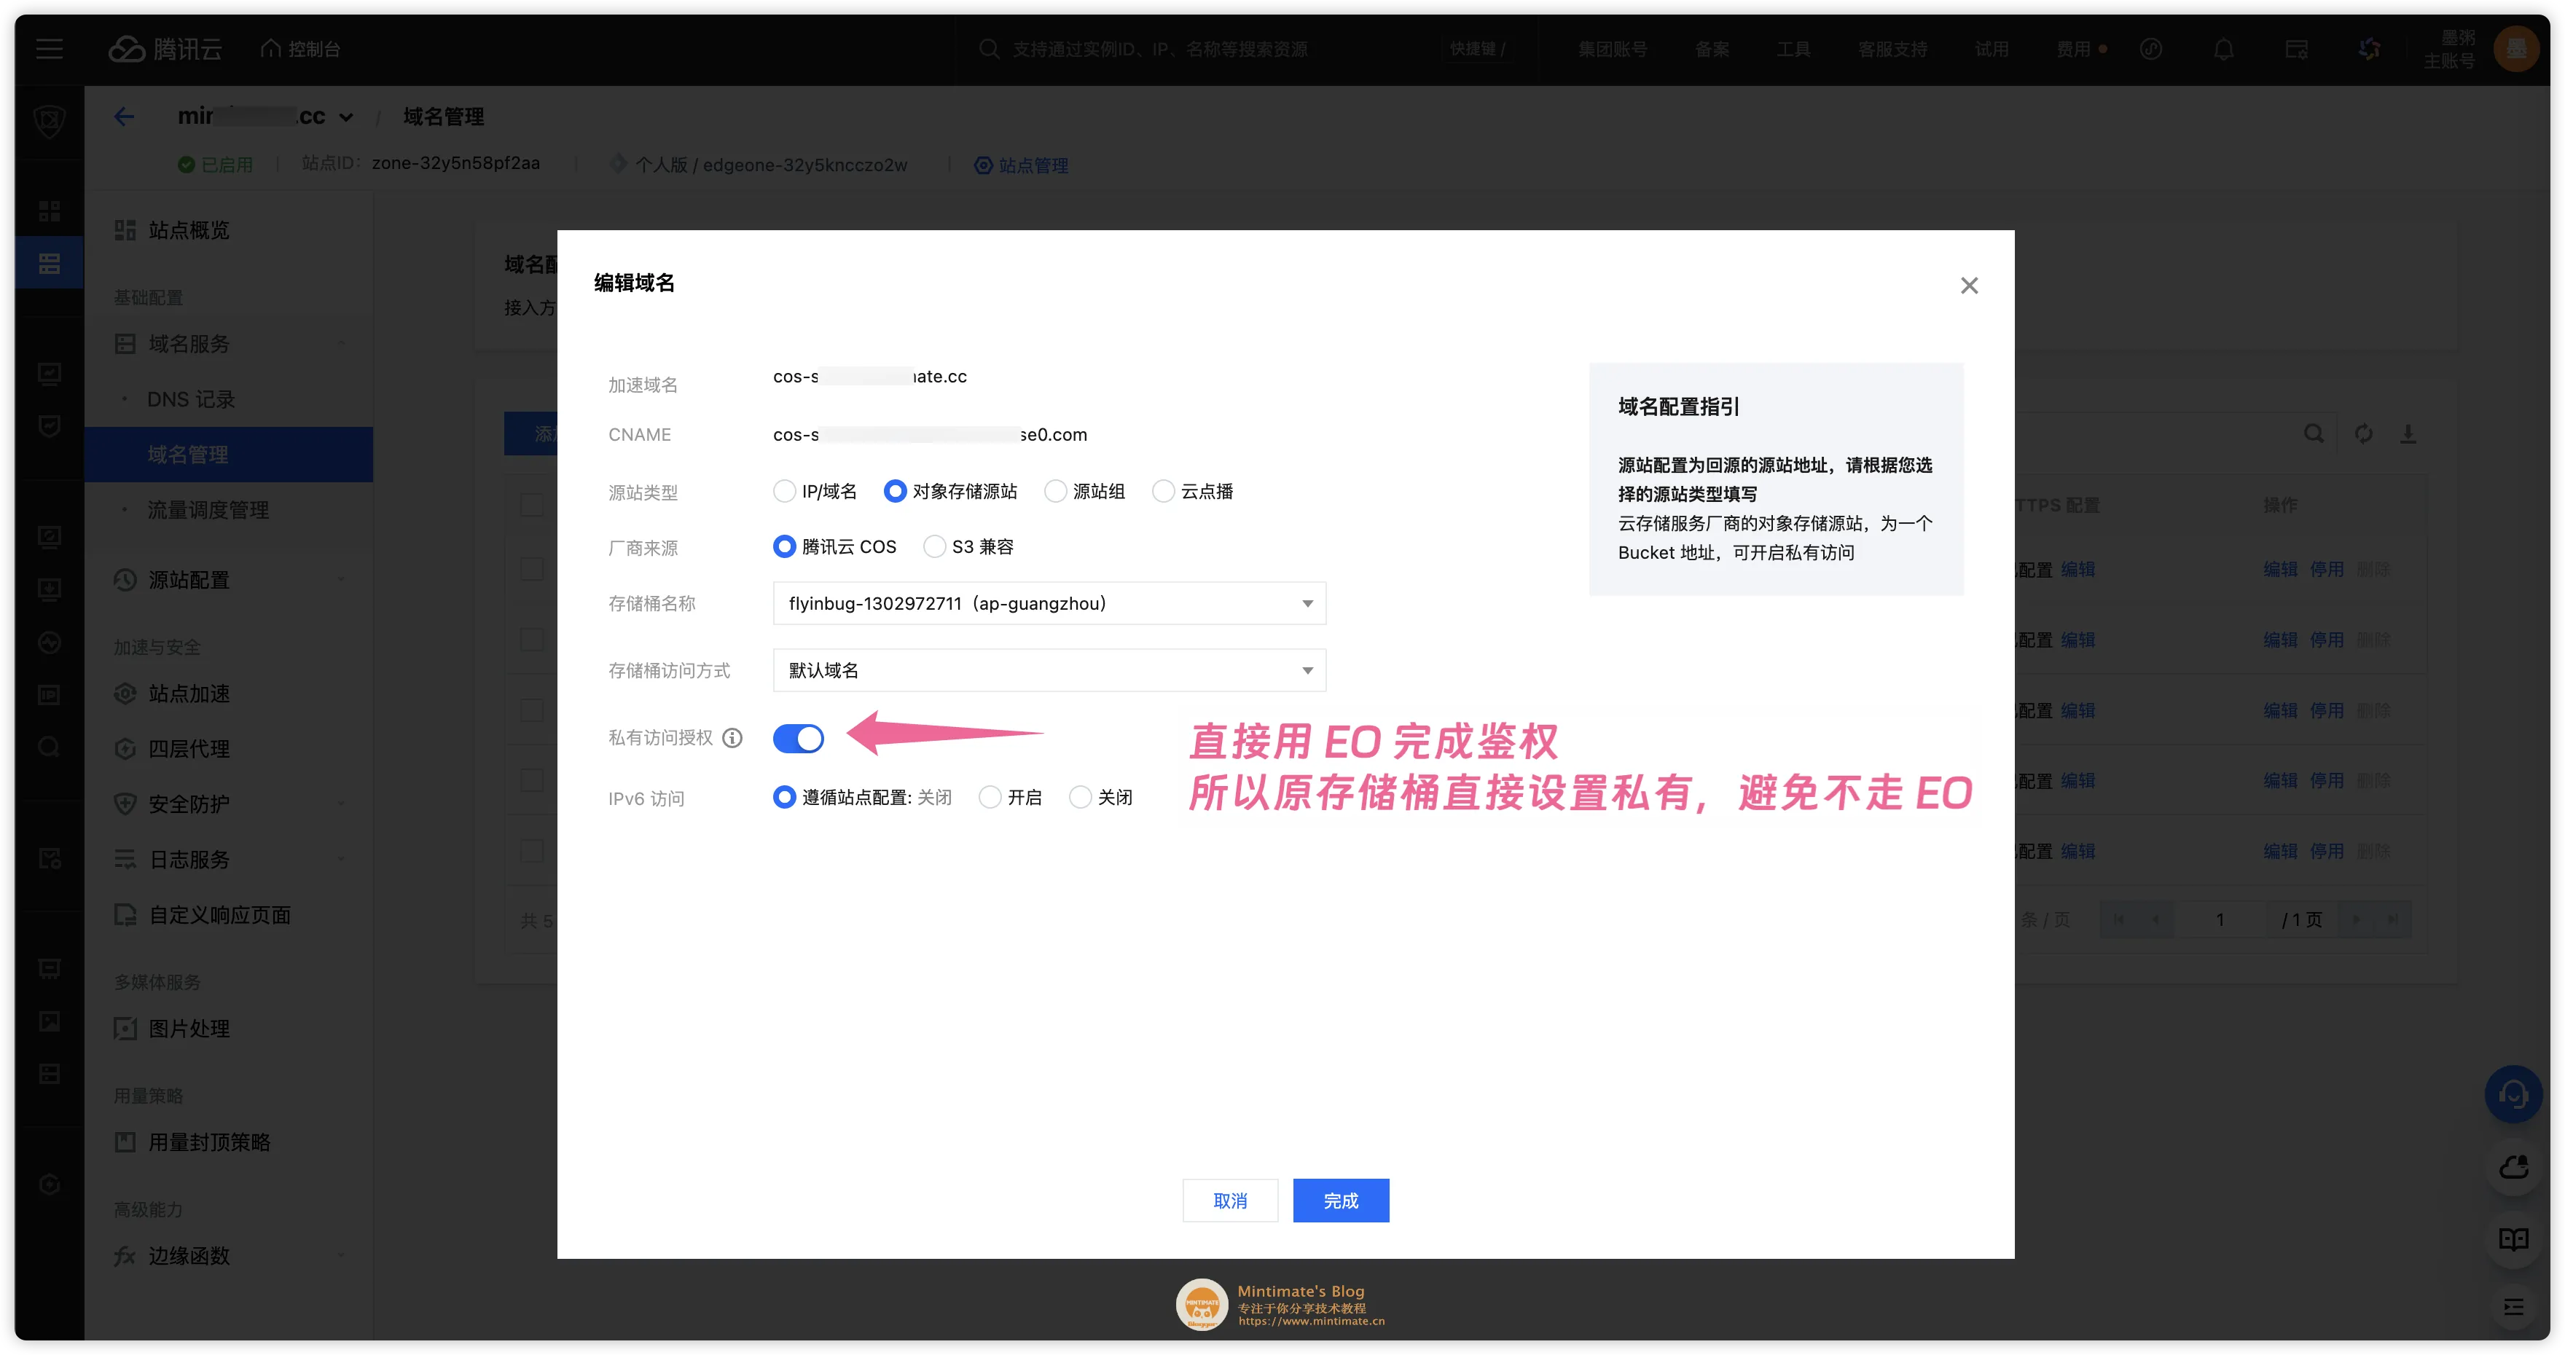Open the 试用 menu
The height and width of the screenshot is (1355, 2565).
tap(1992, 49)
